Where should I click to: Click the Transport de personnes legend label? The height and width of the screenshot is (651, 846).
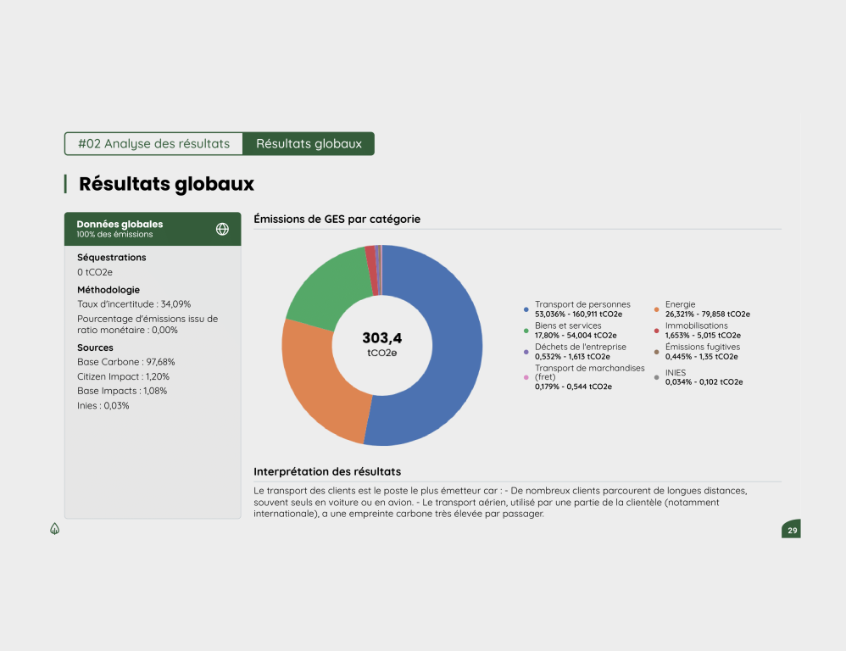[582, 305]
